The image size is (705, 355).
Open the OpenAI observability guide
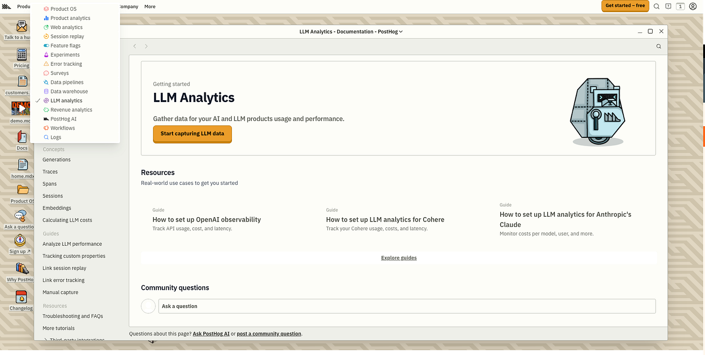(206, 220)
